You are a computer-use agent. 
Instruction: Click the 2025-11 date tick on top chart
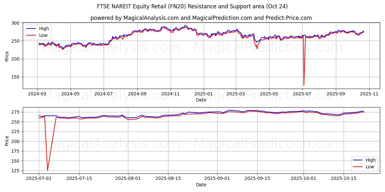[369, 94]
